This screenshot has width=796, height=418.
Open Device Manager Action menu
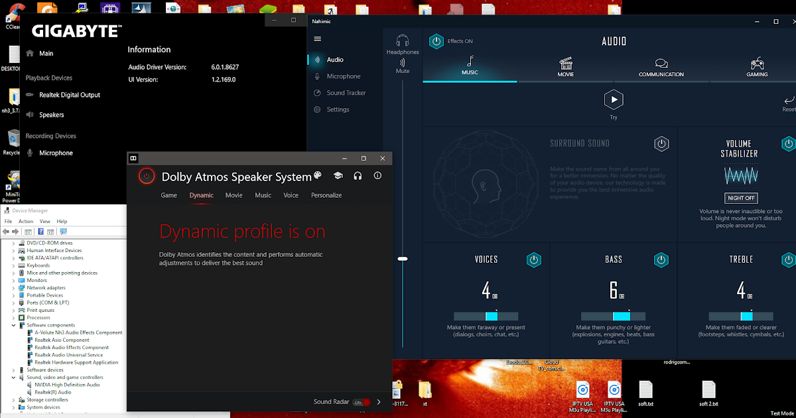[x=26, y=221]
